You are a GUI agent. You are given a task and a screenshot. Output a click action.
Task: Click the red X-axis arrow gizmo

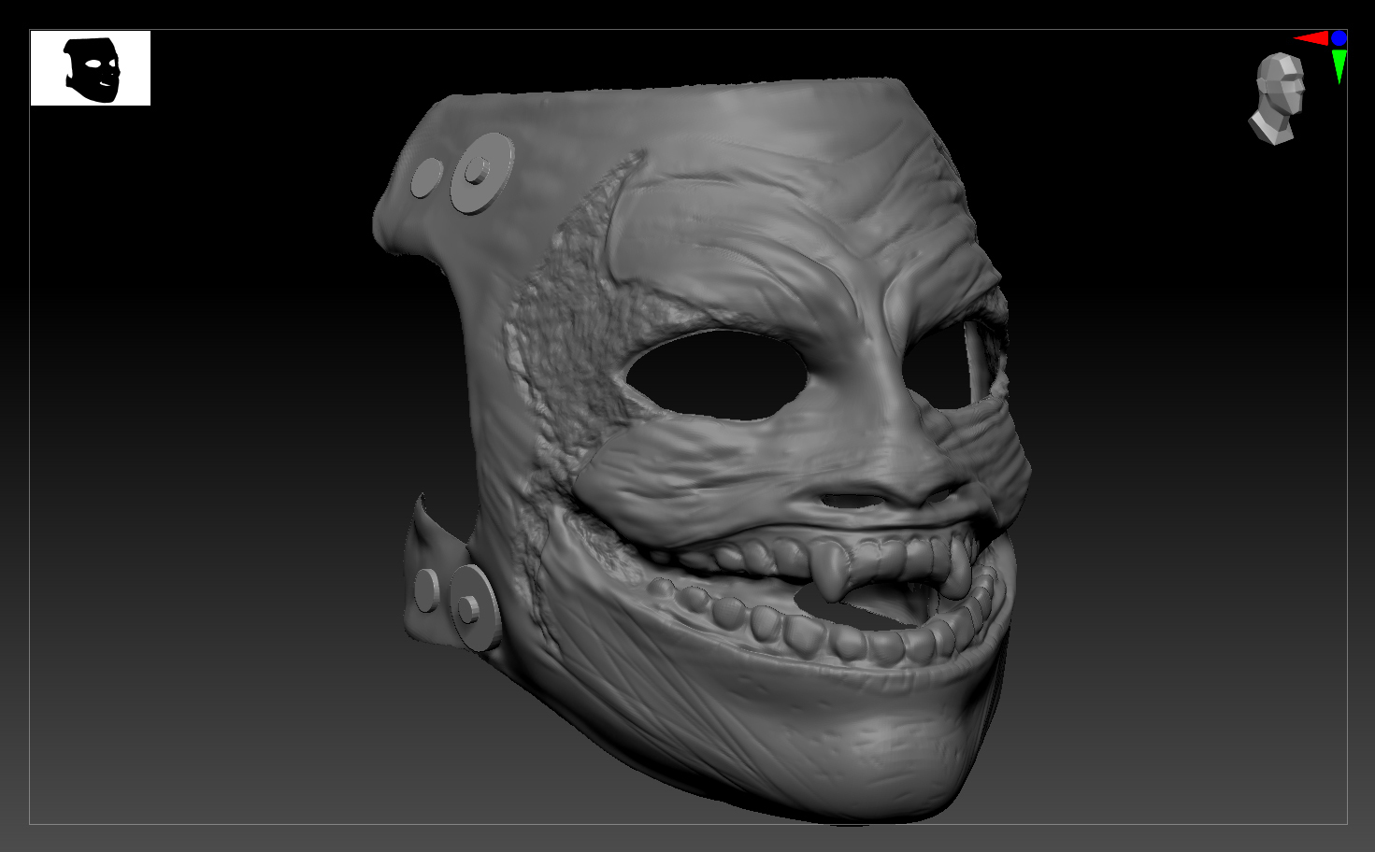click(x=1312, y=40)
